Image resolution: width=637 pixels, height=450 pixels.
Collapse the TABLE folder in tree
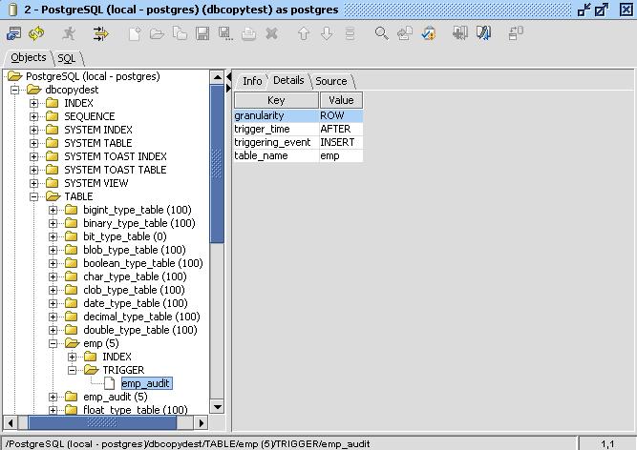tap(34, 196)
